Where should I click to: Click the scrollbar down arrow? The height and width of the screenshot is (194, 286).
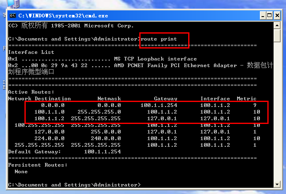tap(277, 184)
